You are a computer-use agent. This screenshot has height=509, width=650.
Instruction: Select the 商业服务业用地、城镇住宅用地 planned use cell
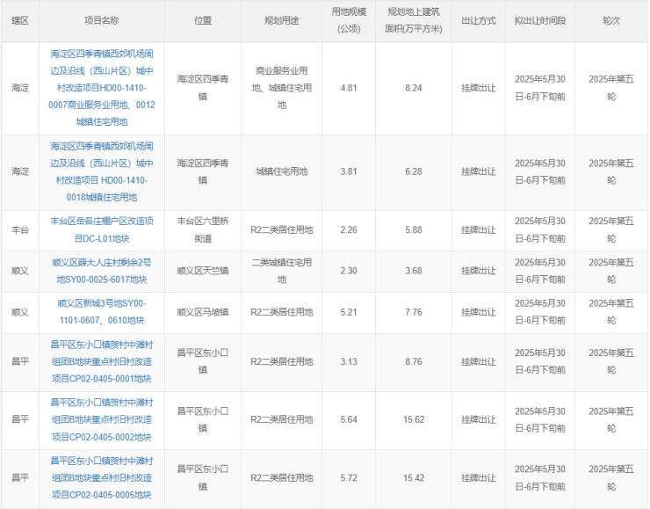pos(282,87)
